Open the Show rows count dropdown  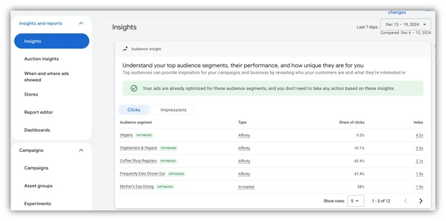356,201
